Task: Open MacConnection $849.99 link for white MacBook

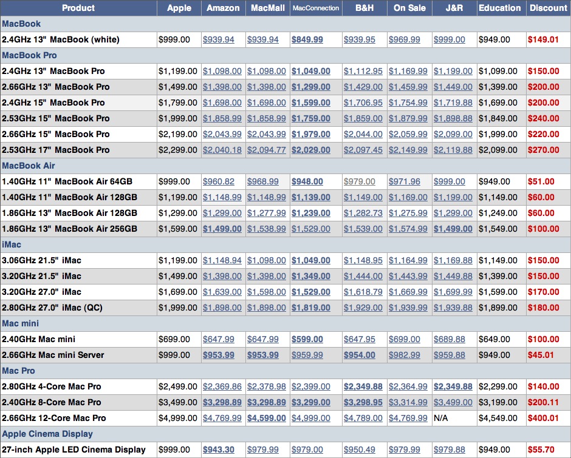Action: point(307,39)
